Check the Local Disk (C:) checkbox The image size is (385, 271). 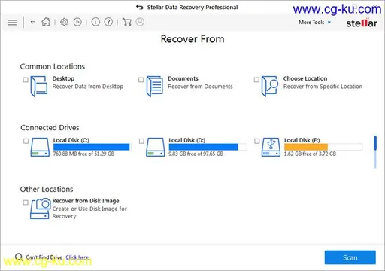26,141
